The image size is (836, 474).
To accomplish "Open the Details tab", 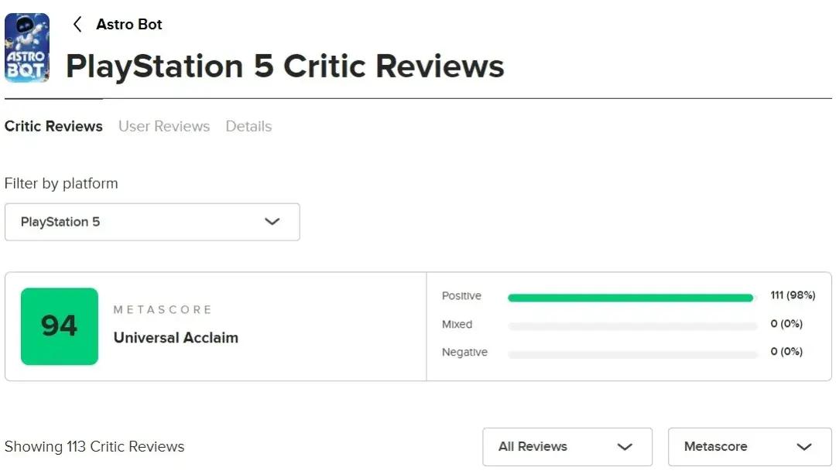I will pyautogui.click(x=248, y=126).
